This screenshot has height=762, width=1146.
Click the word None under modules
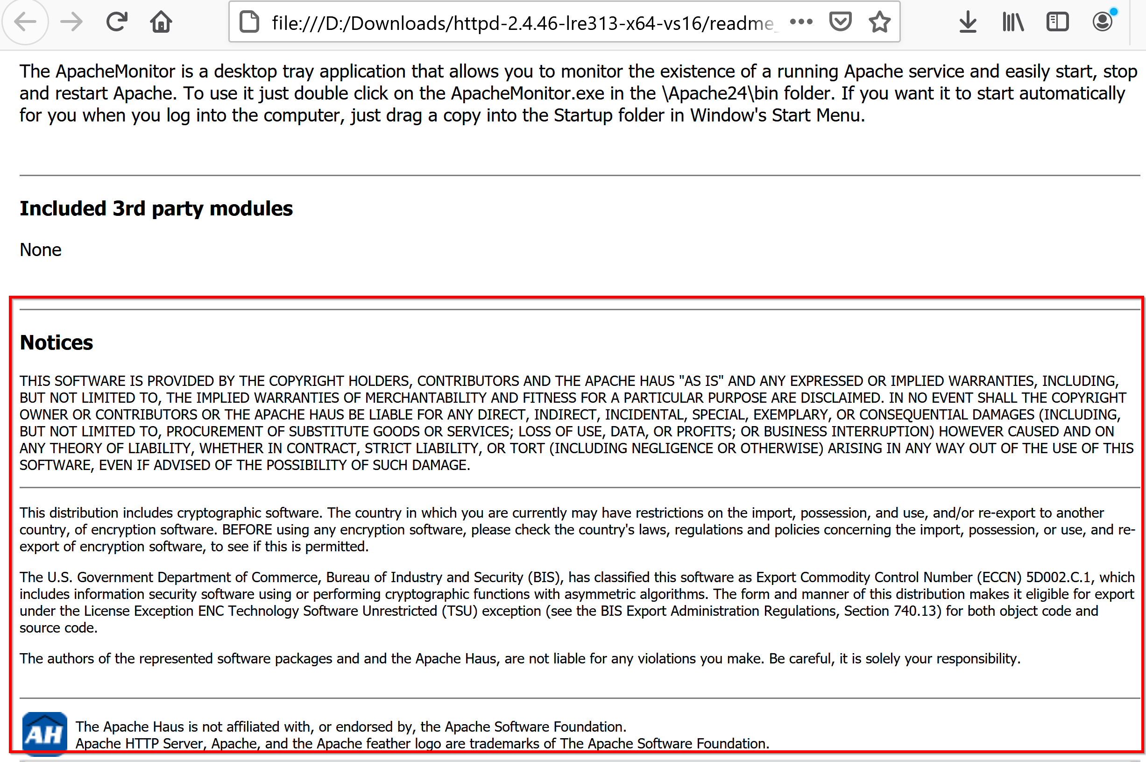[40, 250]
